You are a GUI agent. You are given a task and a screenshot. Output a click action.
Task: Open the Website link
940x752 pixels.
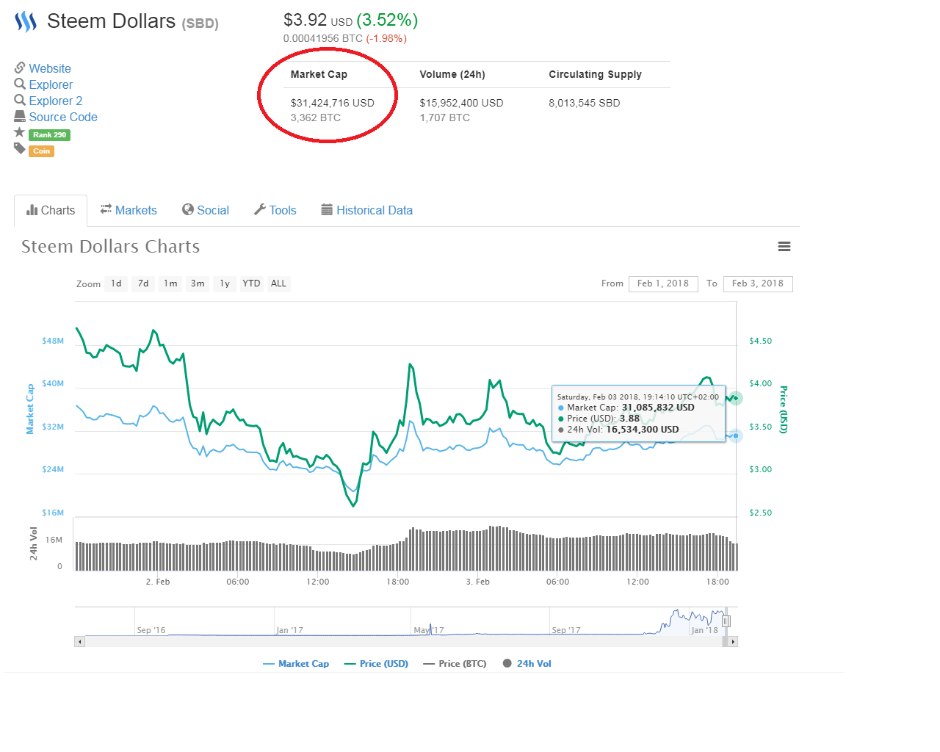(x=50, y=68)
